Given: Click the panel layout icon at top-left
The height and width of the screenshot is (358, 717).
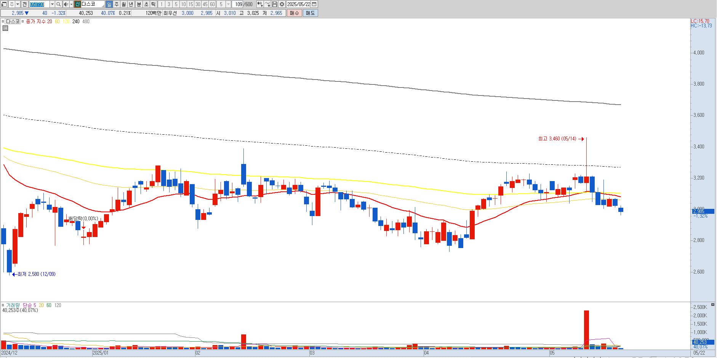Looking at the screenshot, I should 4,4.
